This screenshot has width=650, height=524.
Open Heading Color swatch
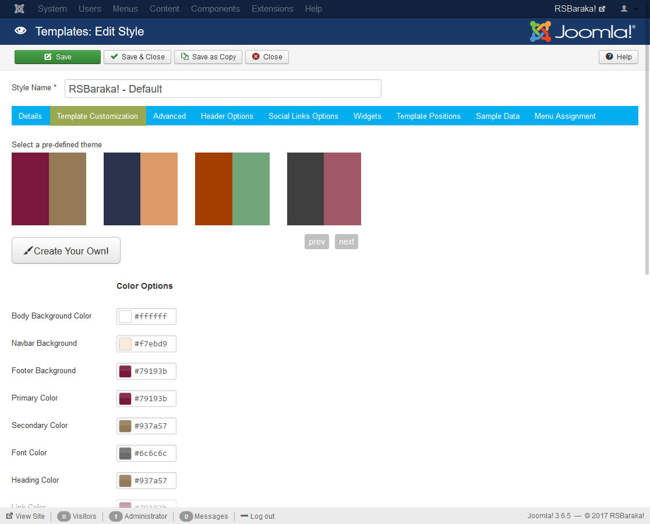pos(125,480)
